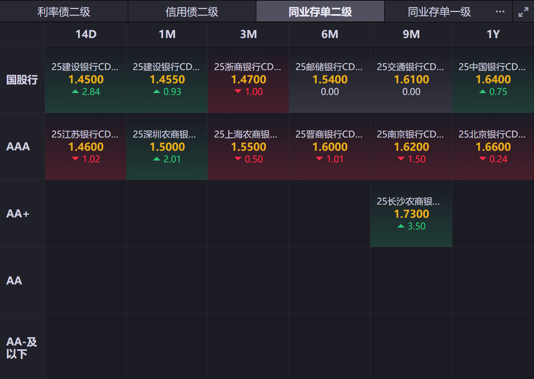Open 25深圳农商银 cell at 1.5000
Image resolution: width=534 pixels, height=379 pixels.
[167, 147]
